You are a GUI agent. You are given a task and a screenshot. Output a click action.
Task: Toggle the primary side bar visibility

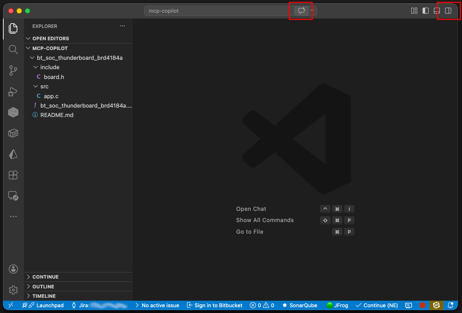pos(426,11)
